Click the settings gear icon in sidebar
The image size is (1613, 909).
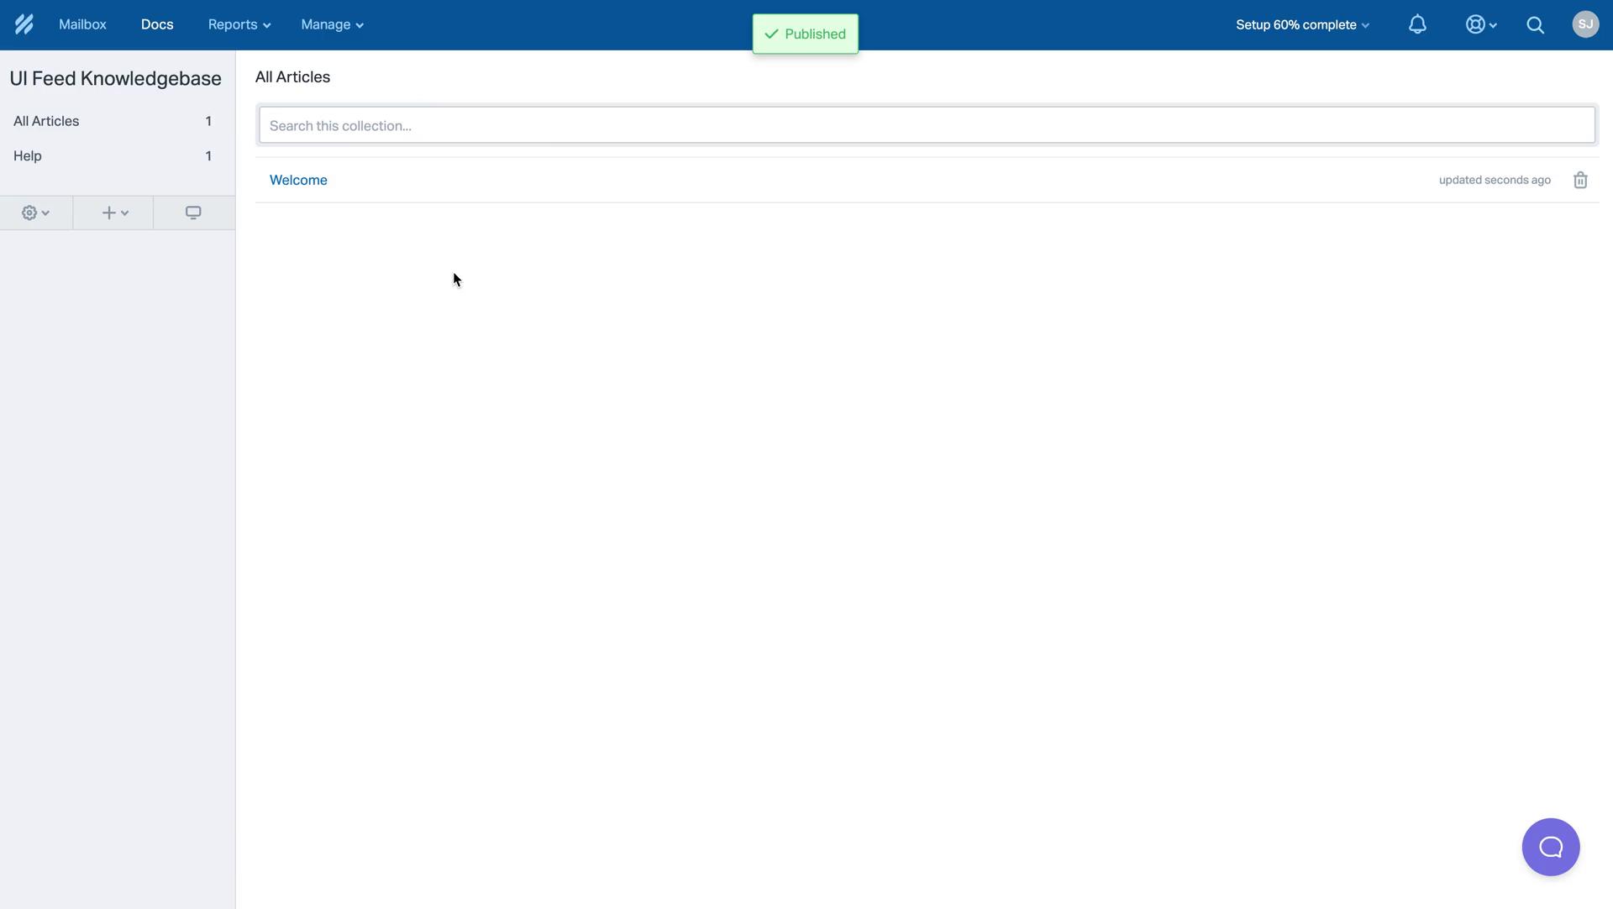click(30, 213)
